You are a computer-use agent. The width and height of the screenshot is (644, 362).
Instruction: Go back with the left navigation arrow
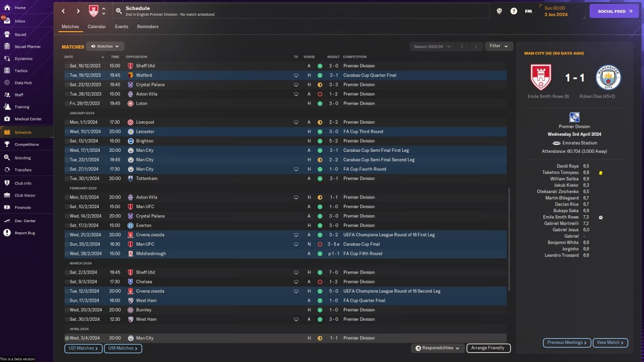[x=63, y=11]
